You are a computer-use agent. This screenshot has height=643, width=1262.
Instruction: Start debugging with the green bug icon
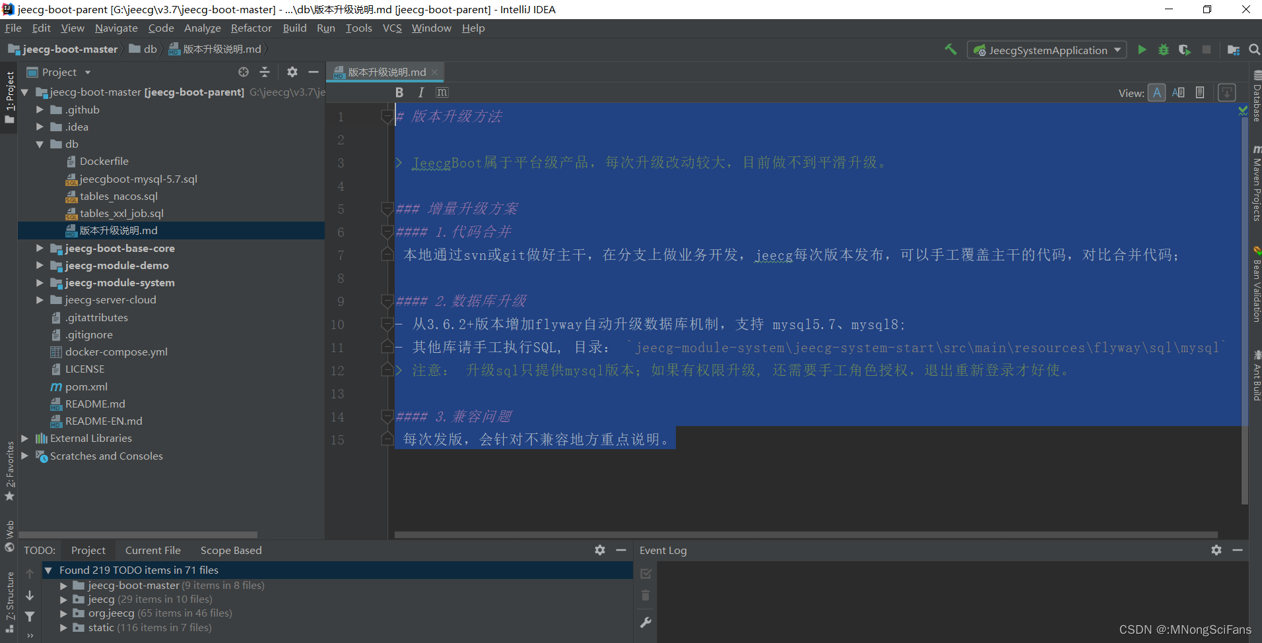1164,50
